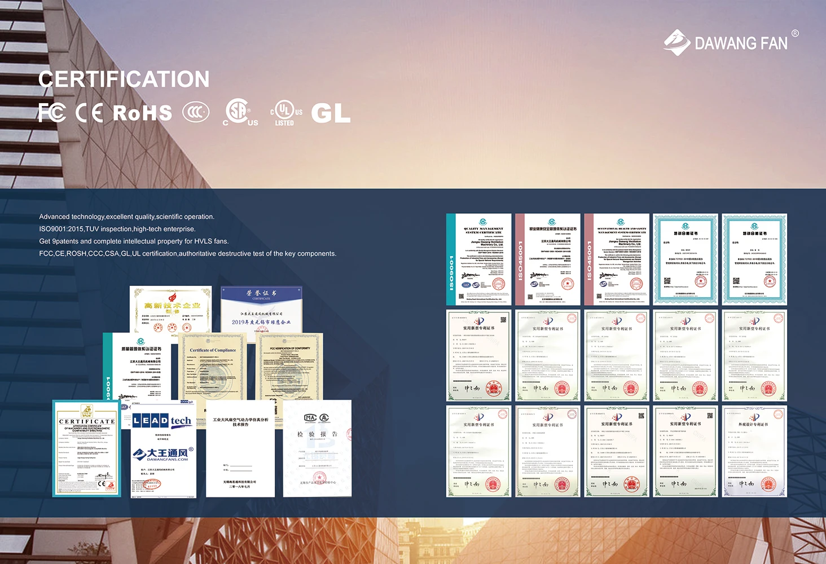
Task: Click the Dawang Fan emblem icon
Action: point(676,42)
